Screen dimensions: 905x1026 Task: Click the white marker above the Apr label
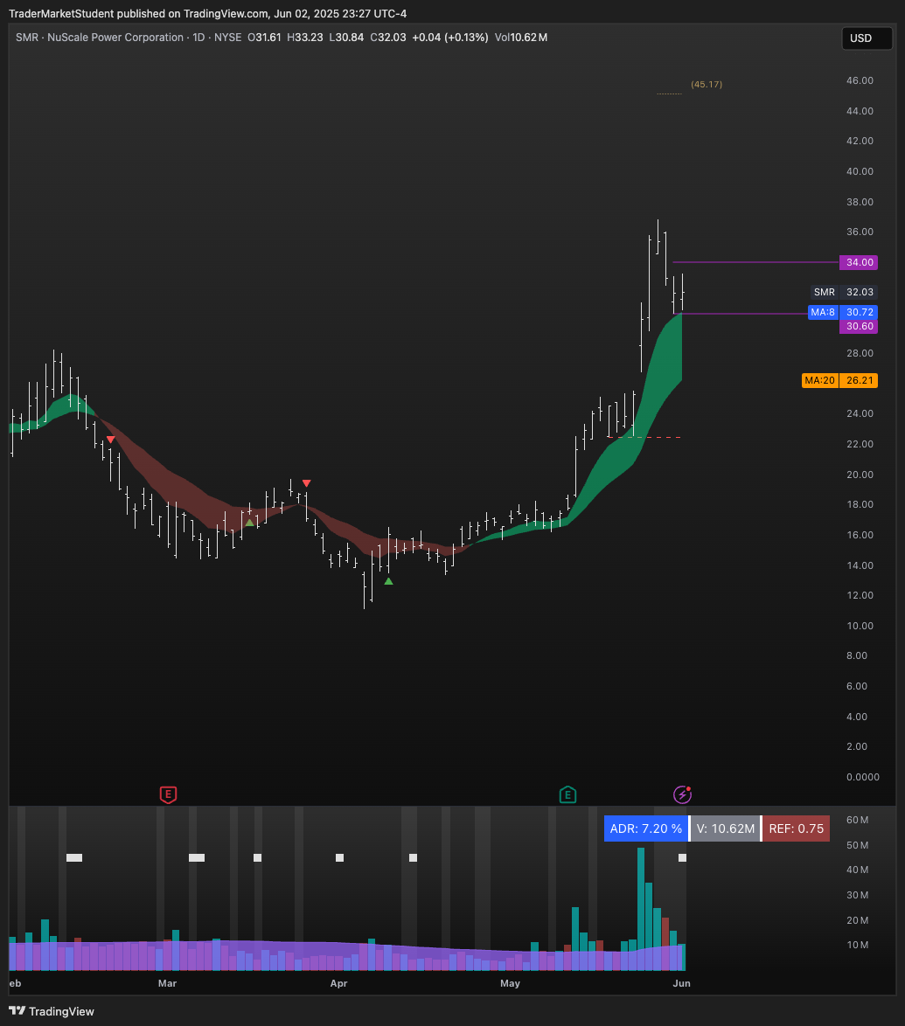tap(340, 858)
